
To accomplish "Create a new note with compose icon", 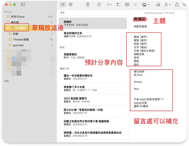I will pos(99,5).
